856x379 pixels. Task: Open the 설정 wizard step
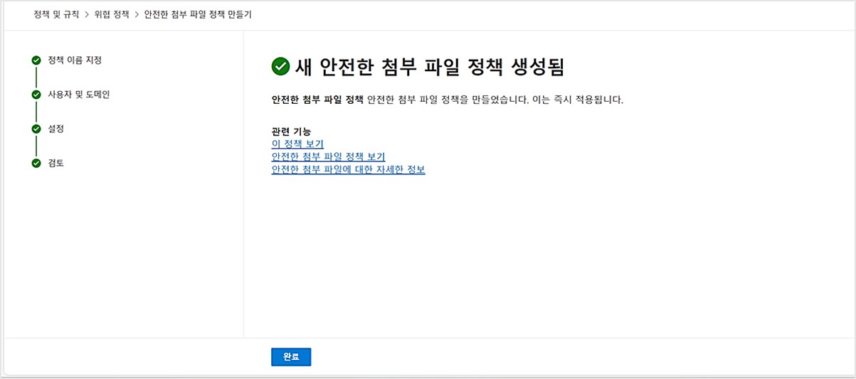[x=56, y=129]
